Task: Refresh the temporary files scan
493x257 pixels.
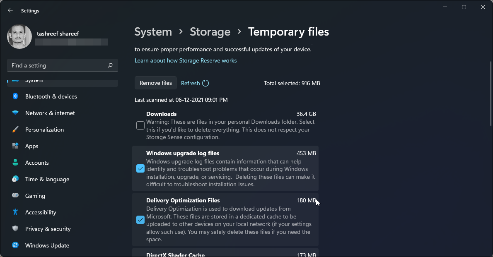Action: point(194,83)
